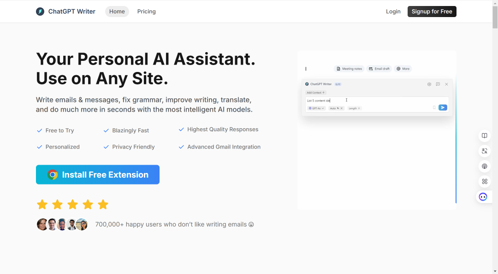This screenshot has height=274, width=498.
Task: Click the 700,000+ happy users text
Action: [174, 225]
